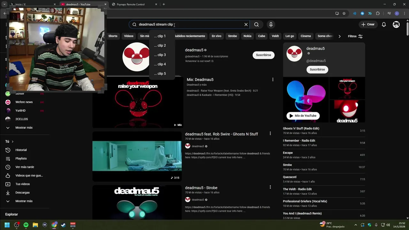The height and width of the screenshot is (230, 409).
Task: Expand the Tú section with Mostrar más
Action: [x=24, y=201]
